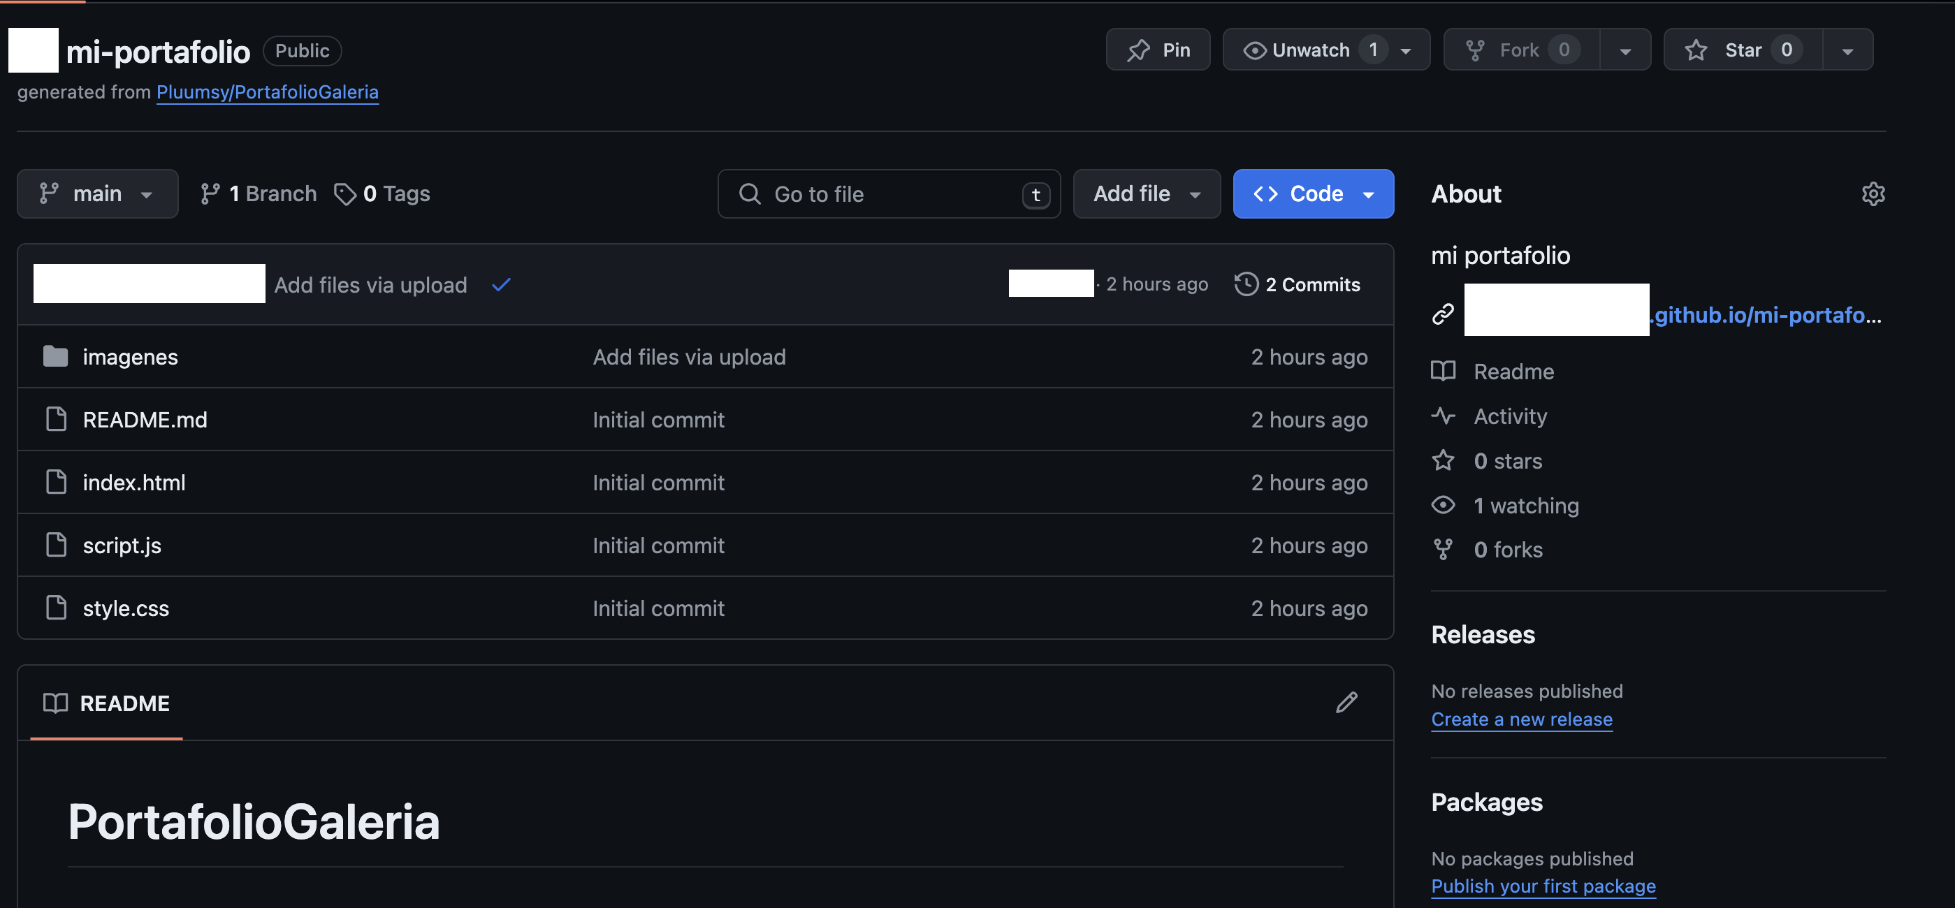
Task: Open the Packages heading link
Action: pos(1487,802)
